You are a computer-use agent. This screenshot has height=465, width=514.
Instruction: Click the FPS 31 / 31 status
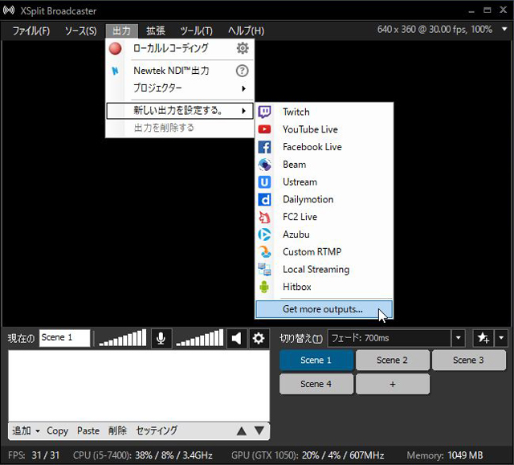tap(34, 455)
